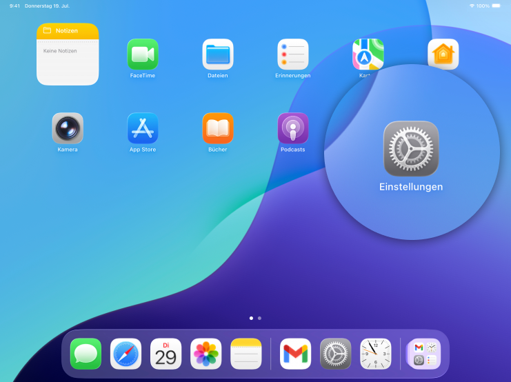Launch the Podcasts app

pyautogui.click(x=293, y=128)
